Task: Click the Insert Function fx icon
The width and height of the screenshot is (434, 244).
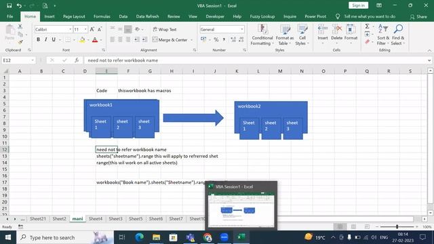Action: click(77, 60)
